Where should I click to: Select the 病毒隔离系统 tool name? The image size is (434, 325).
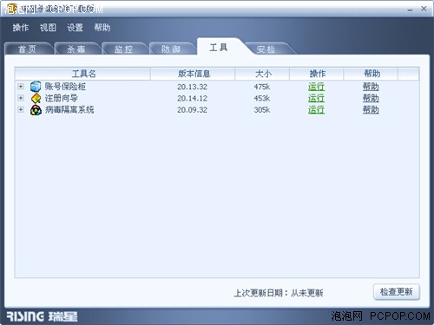coord(69,109)
